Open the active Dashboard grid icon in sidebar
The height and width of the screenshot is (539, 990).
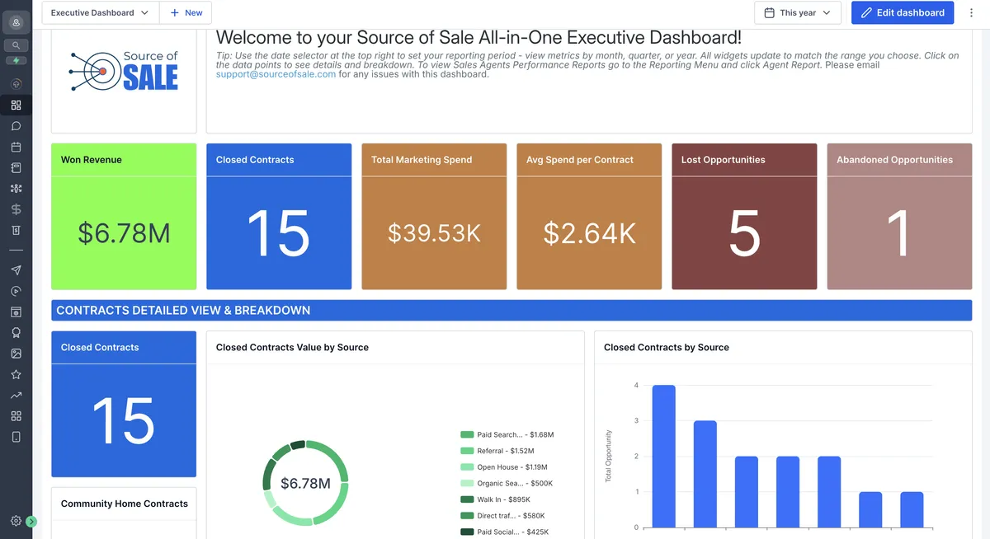pos(16,105)
